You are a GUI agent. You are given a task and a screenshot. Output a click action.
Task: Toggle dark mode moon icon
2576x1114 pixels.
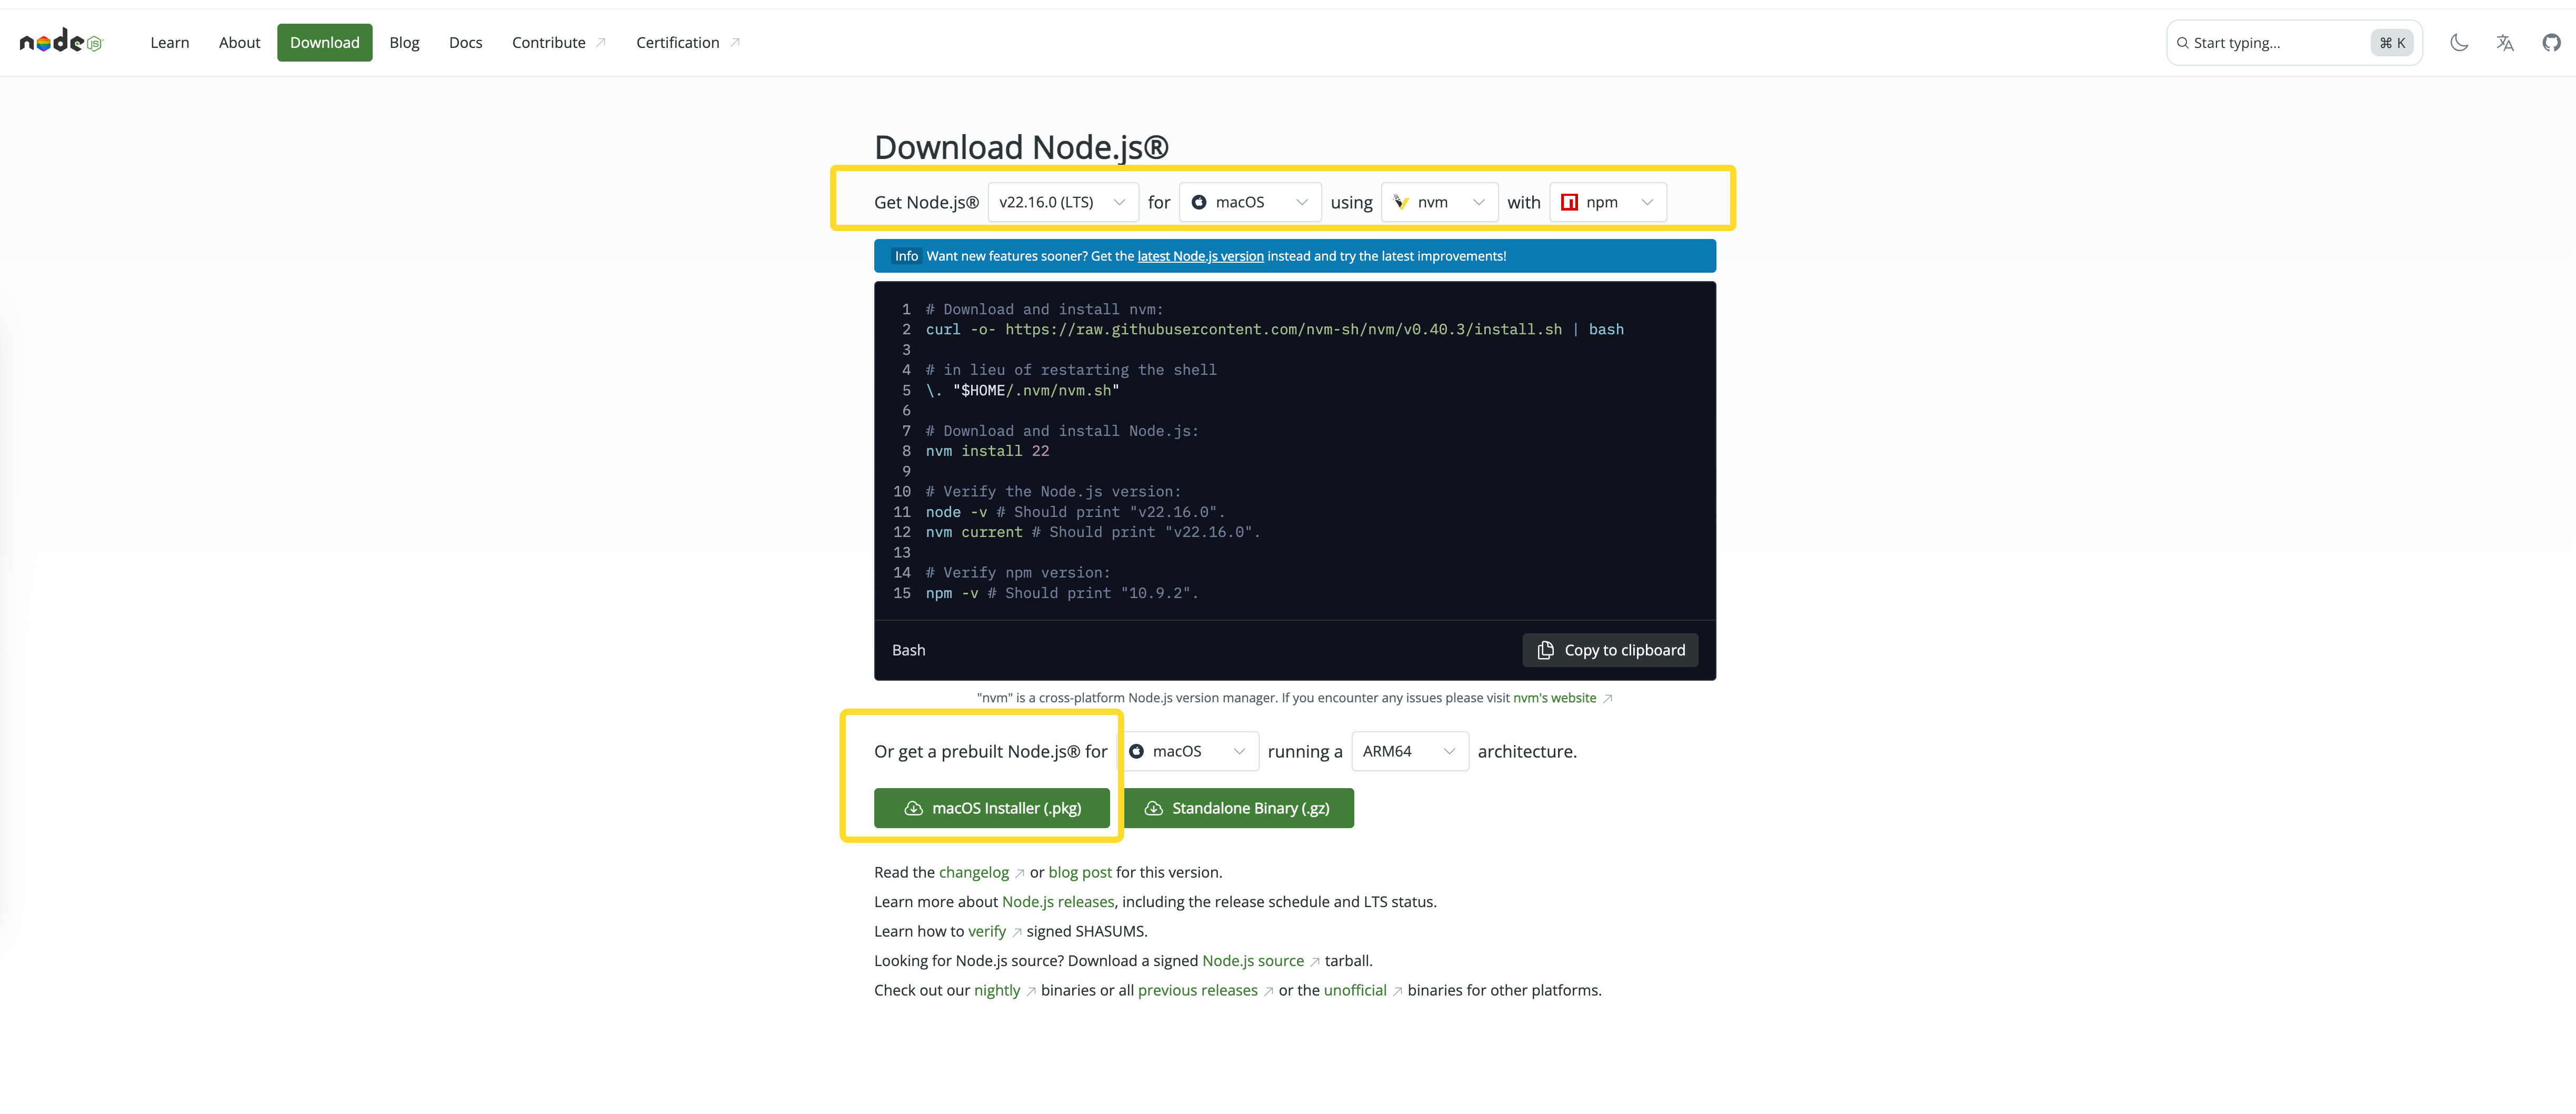(2458, 42)
